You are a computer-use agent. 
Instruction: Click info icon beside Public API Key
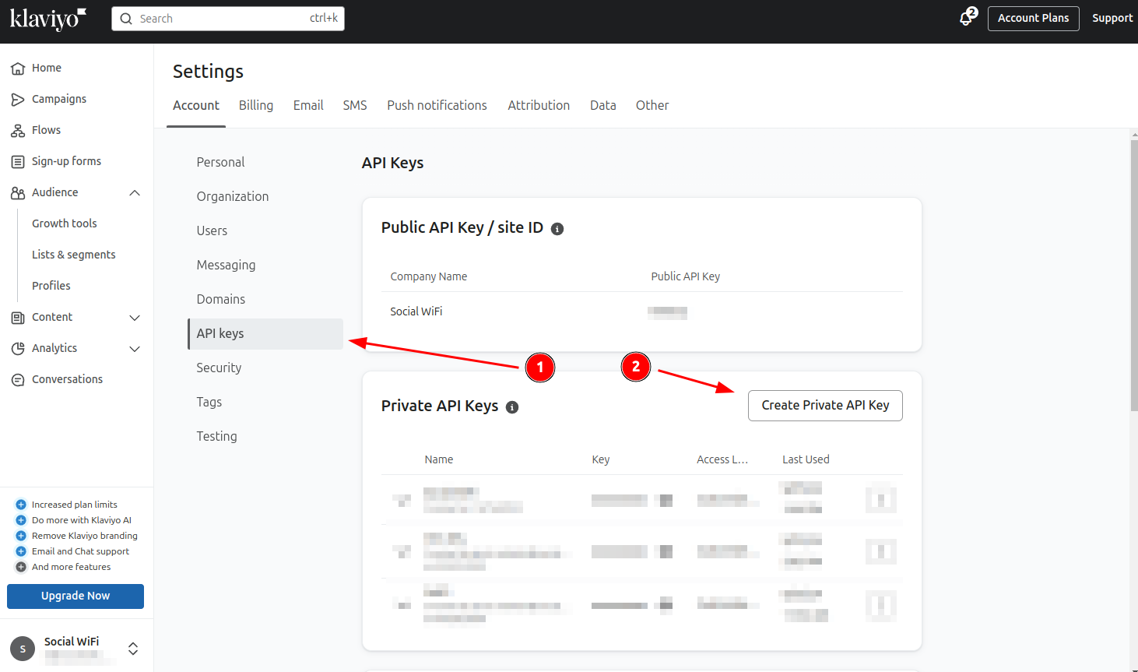557,229
